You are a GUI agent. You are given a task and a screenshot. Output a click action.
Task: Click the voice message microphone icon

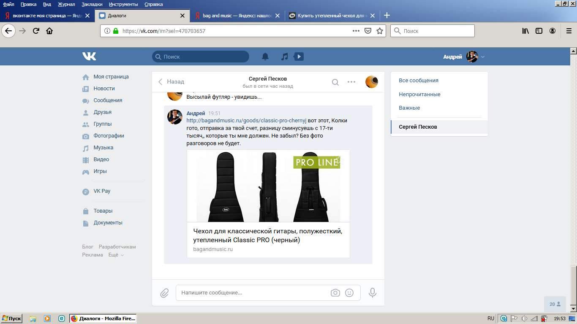372,293
